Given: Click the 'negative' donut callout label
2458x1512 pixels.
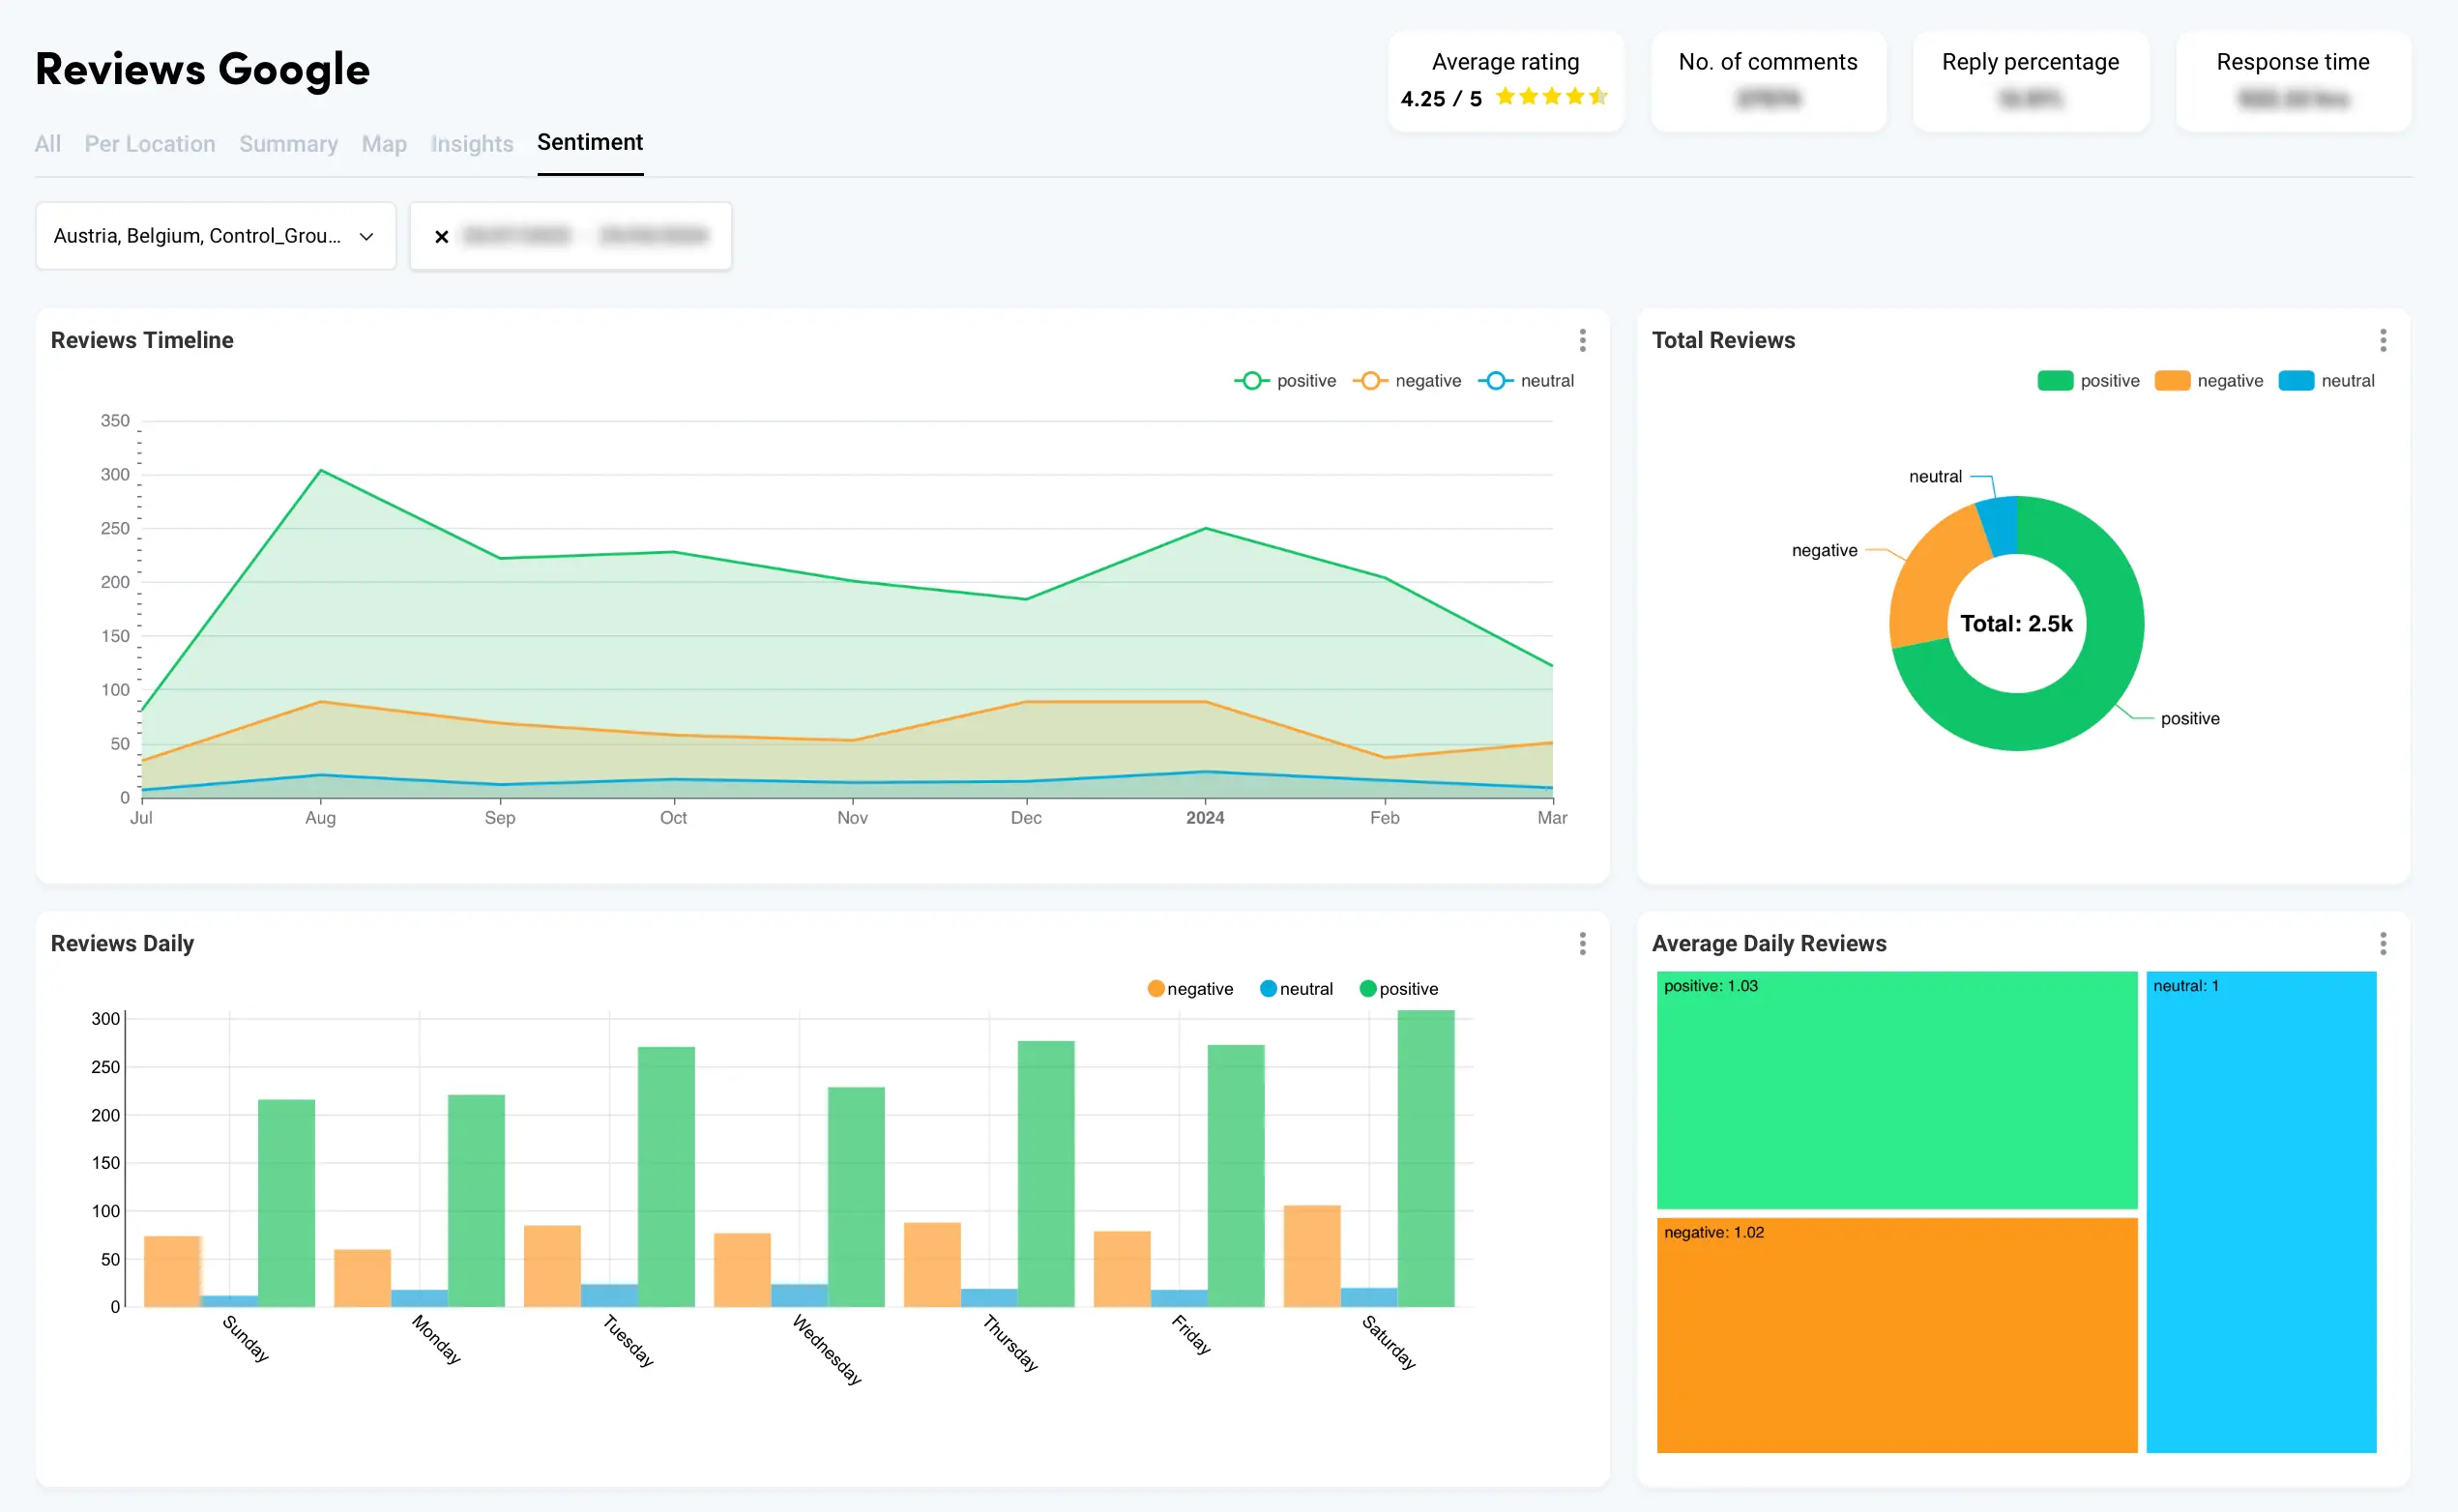Looking at the screenshot, I should tap(1824, 551).
